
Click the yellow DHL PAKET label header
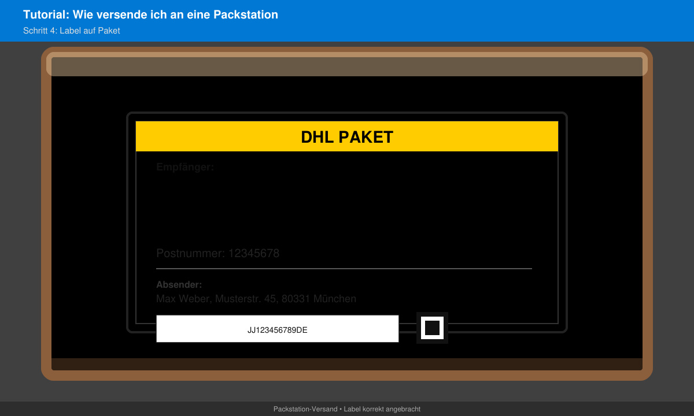click(x=347, y=136)
